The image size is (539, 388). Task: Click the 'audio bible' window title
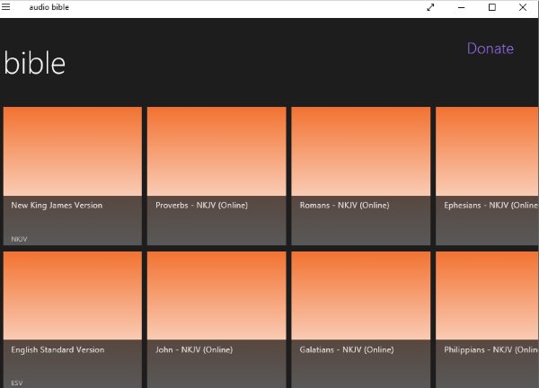pyautogui.click(x=49, y=7)
